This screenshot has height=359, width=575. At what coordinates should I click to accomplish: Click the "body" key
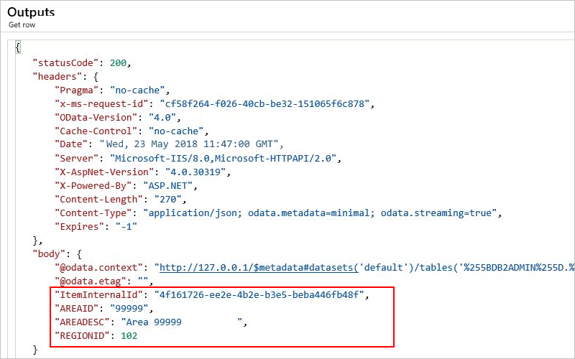point(49,254)
